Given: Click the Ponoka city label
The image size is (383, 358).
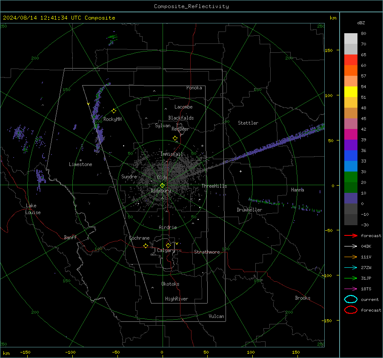Looking at the screenshot, I should tap(194, 88).
